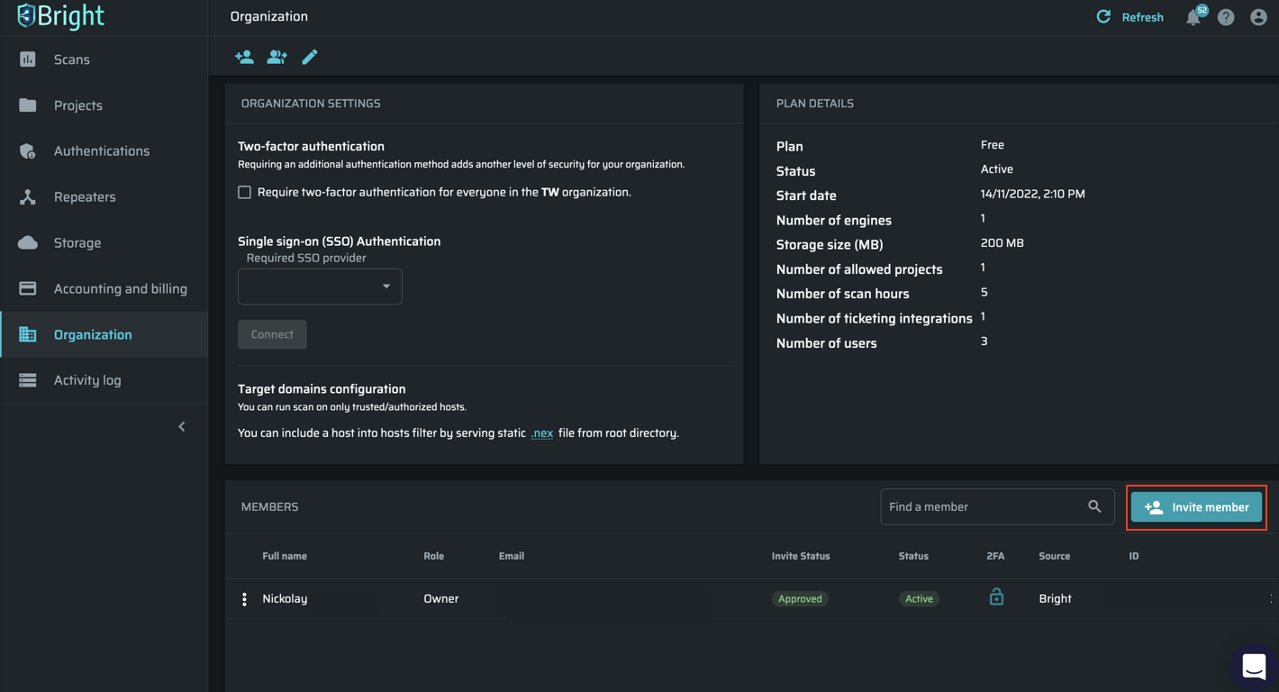Image resolution: width=1279 pixels, height=692 pixels.
Task: Click the Invite member button
Action: [1196, 507]
